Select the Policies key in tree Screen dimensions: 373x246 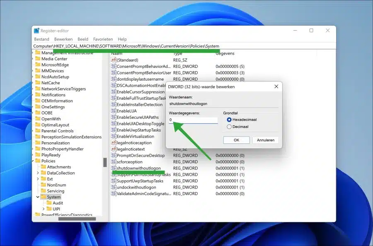click(48, 161)
